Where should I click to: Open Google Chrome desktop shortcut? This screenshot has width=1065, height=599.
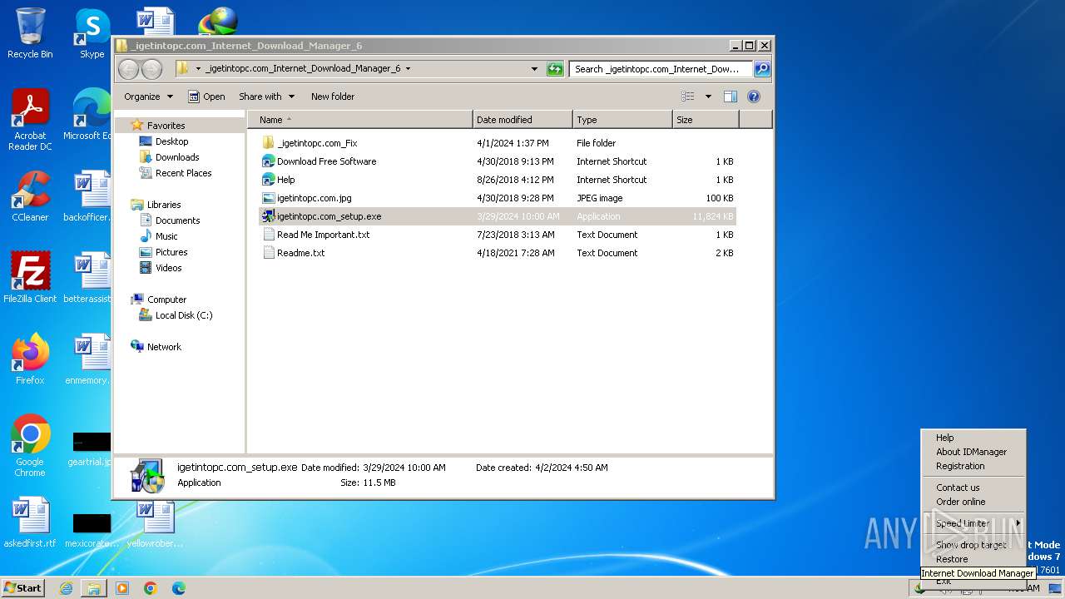click(30, 446)
